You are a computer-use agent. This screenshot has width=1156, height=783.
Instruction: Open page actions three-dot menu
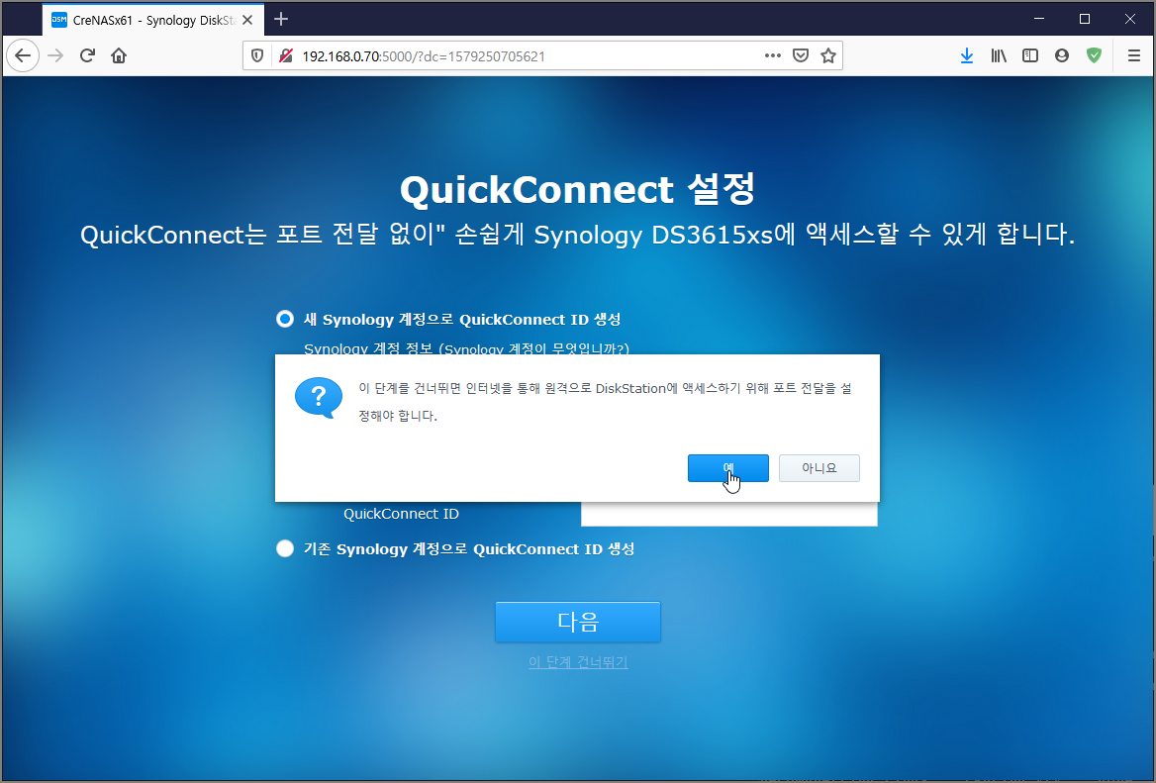(x=773, y=56)
